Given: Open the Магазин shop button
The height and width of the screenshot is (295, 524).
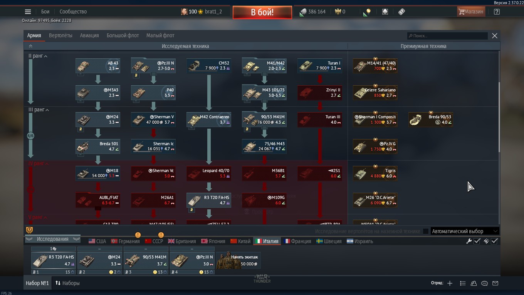Looking at the screenshot, I should [x=470, y=12].
